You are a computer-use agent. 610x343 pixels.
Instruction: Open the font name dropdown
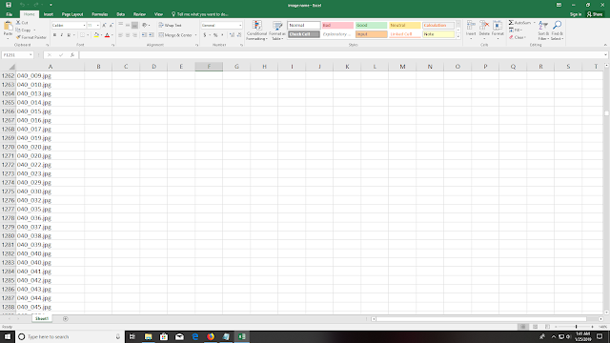click(84, 26)
